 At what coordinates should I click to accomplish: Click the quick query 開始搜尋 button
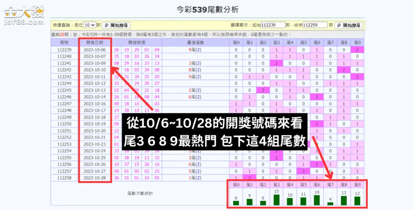click(x=116, y=25)
